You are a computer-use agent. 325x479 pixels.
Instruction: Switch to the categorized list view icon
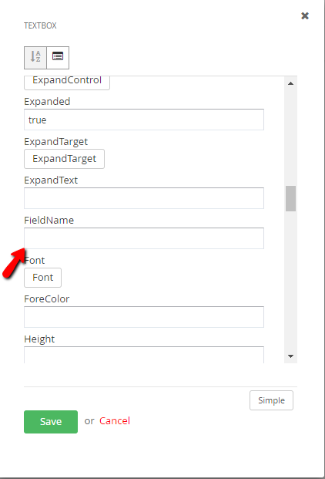[x=58, y=58]
